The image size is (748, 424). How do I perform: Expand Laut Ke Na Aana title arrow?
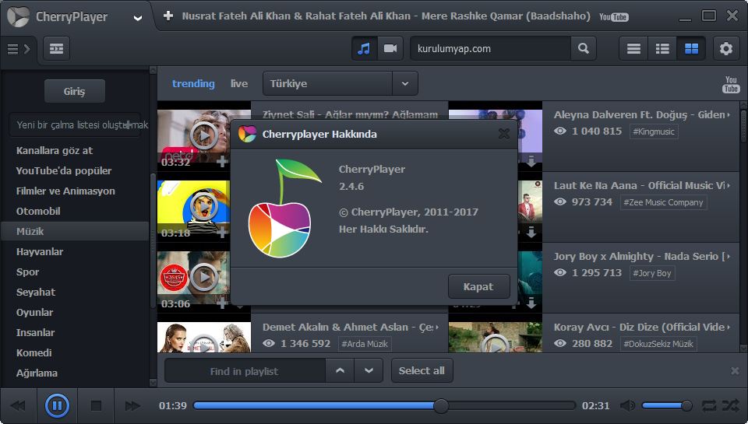coord(729,185)
